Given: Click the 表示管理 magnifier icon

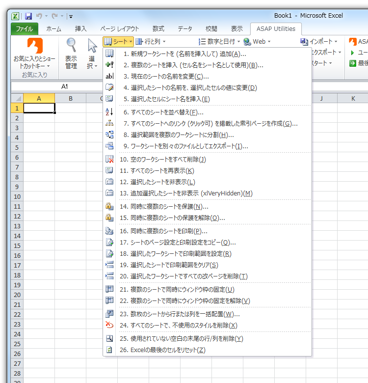Looking at the screenshot, I should pyautogui.click(x=71, y=45).
